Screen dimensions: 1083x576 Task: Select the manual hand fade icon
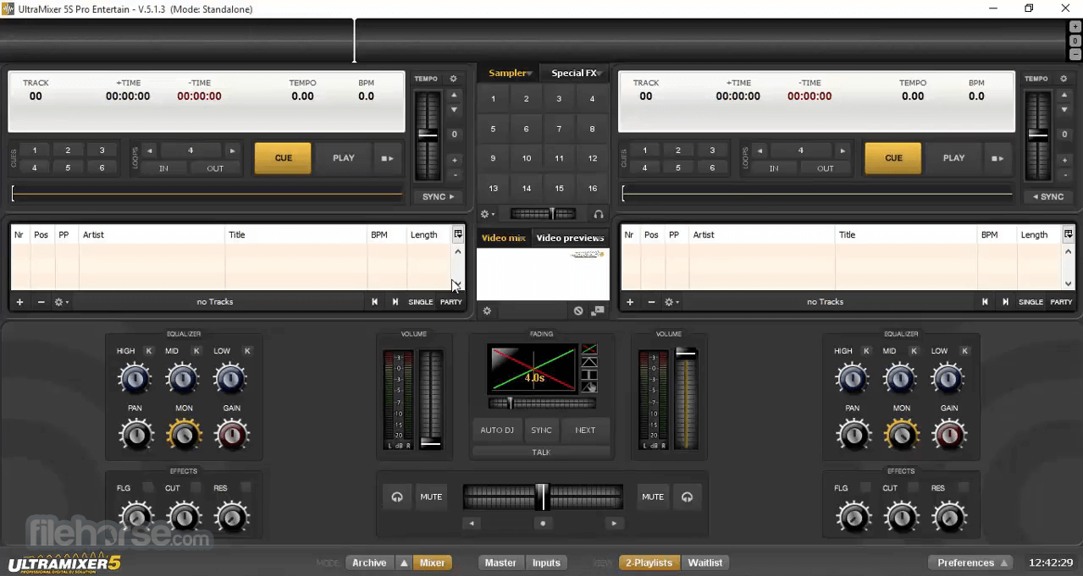coord(589,387)
